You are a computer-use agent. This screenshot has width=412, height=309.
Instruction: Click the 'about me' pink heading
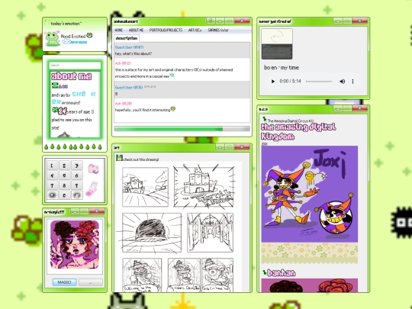(71, 76)
